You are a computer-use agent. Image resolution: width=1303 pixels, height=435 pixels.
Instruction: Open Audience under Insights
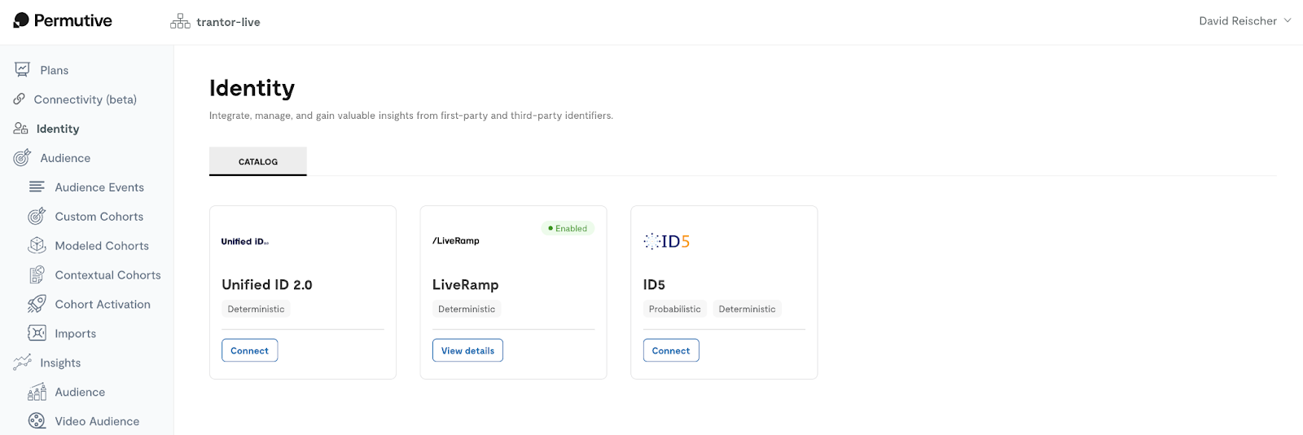[x=80, y=392]
